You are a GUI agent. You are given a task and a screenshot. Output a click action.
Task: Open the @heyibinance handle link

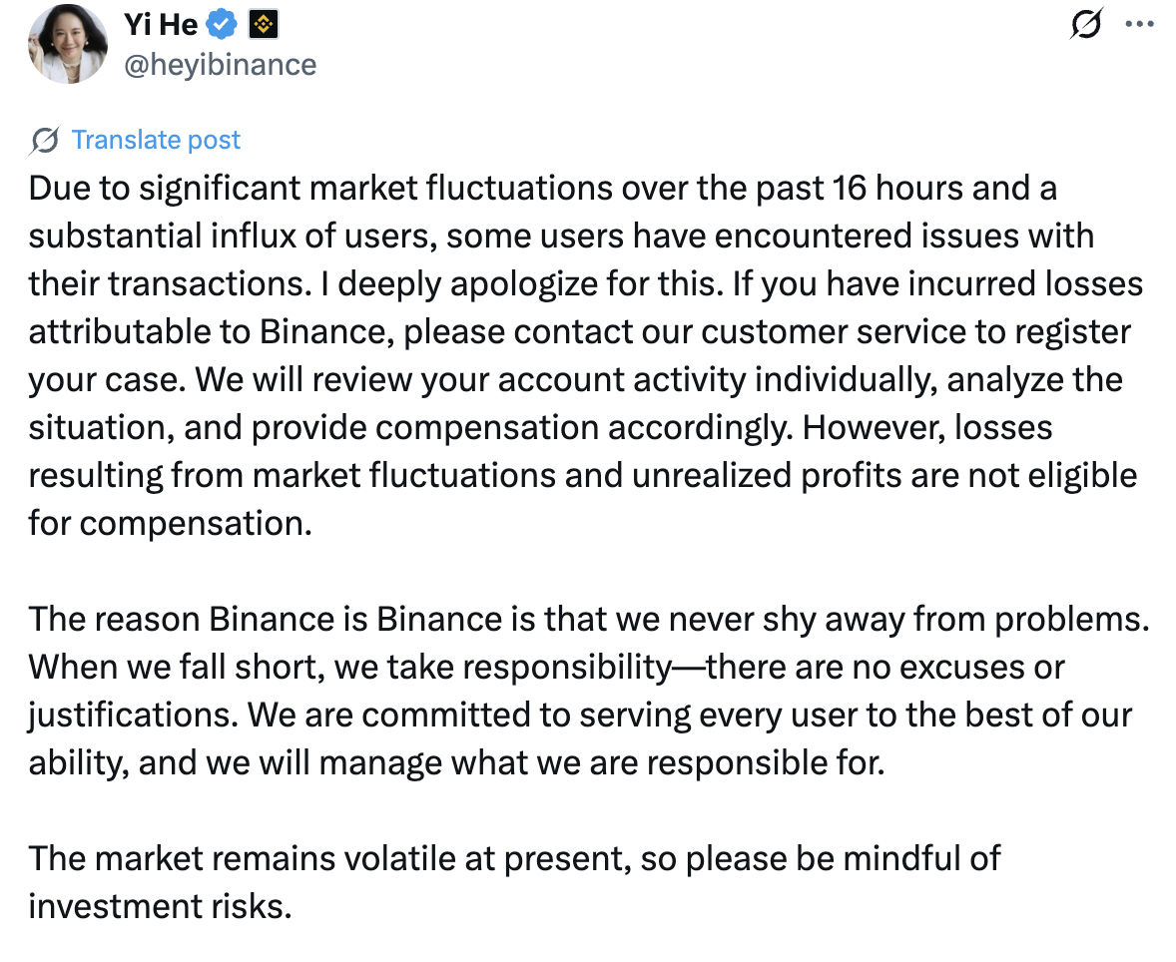click(220, 65)
